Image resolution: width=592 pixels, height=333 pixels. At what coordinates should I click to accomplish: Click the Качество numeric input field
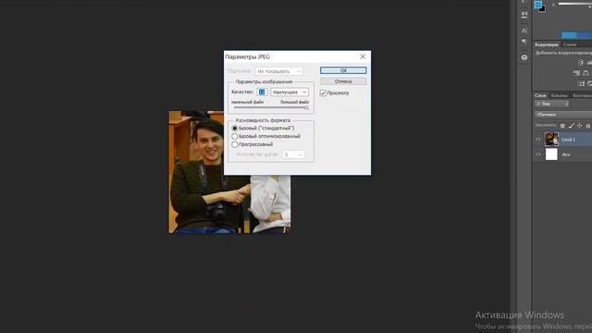262,92
